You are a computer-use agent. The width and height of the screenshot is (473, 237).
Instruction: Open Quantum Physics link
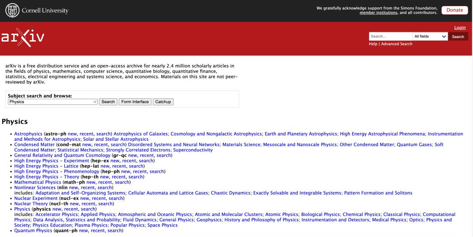coord(33,231)
